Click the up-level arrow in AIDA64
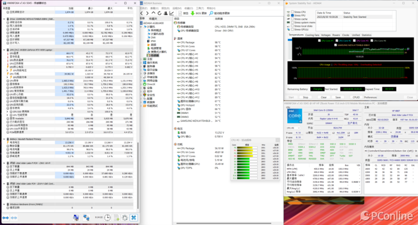 tap(153, 13)
